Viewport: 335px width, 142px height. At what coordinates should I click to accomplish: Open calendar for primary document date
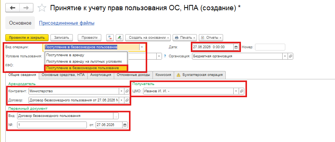click(125, 125)
